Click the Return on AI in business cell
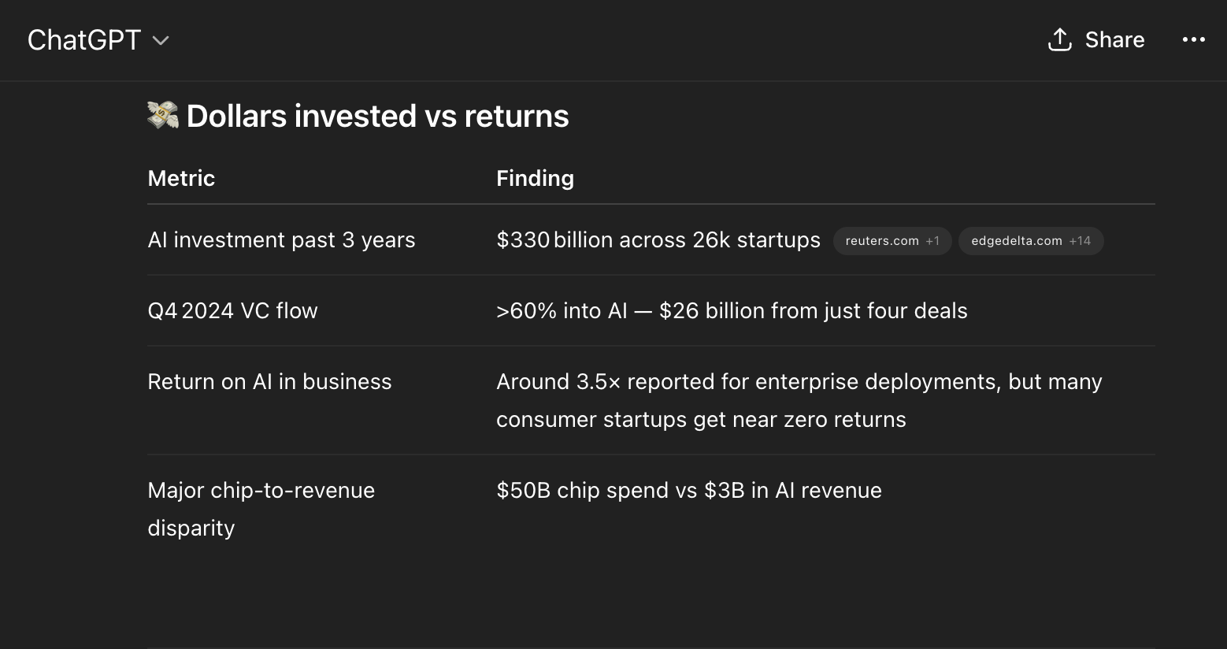1227x649 pixels. point(269,382)
